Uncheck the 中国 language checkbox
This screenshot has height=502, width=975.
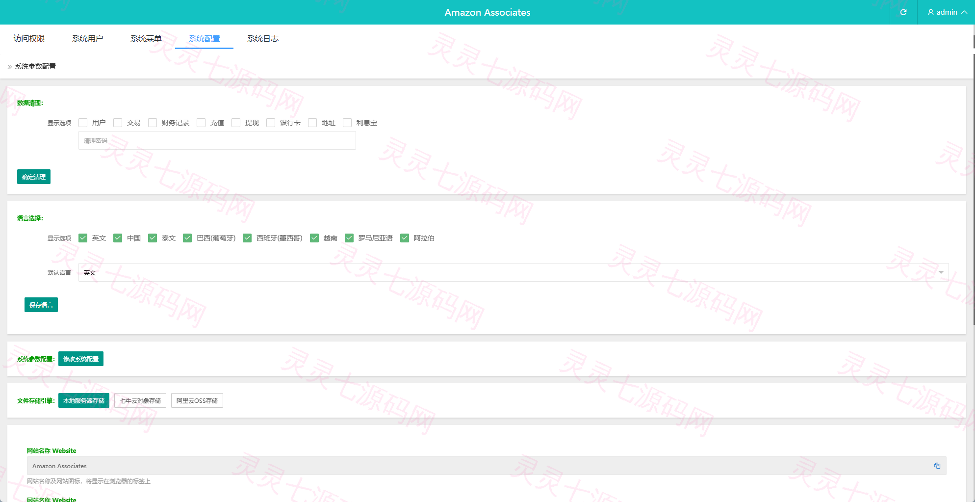click(118, 238)
